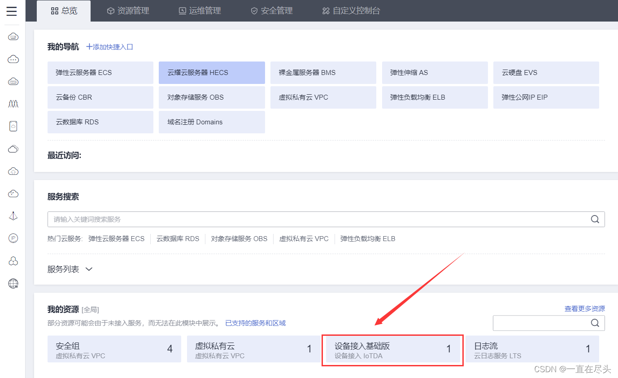This screenshot has width=618, height=378.
Task: Open the 设备接入基础版 IoTDA resource card
Action: 393,349
